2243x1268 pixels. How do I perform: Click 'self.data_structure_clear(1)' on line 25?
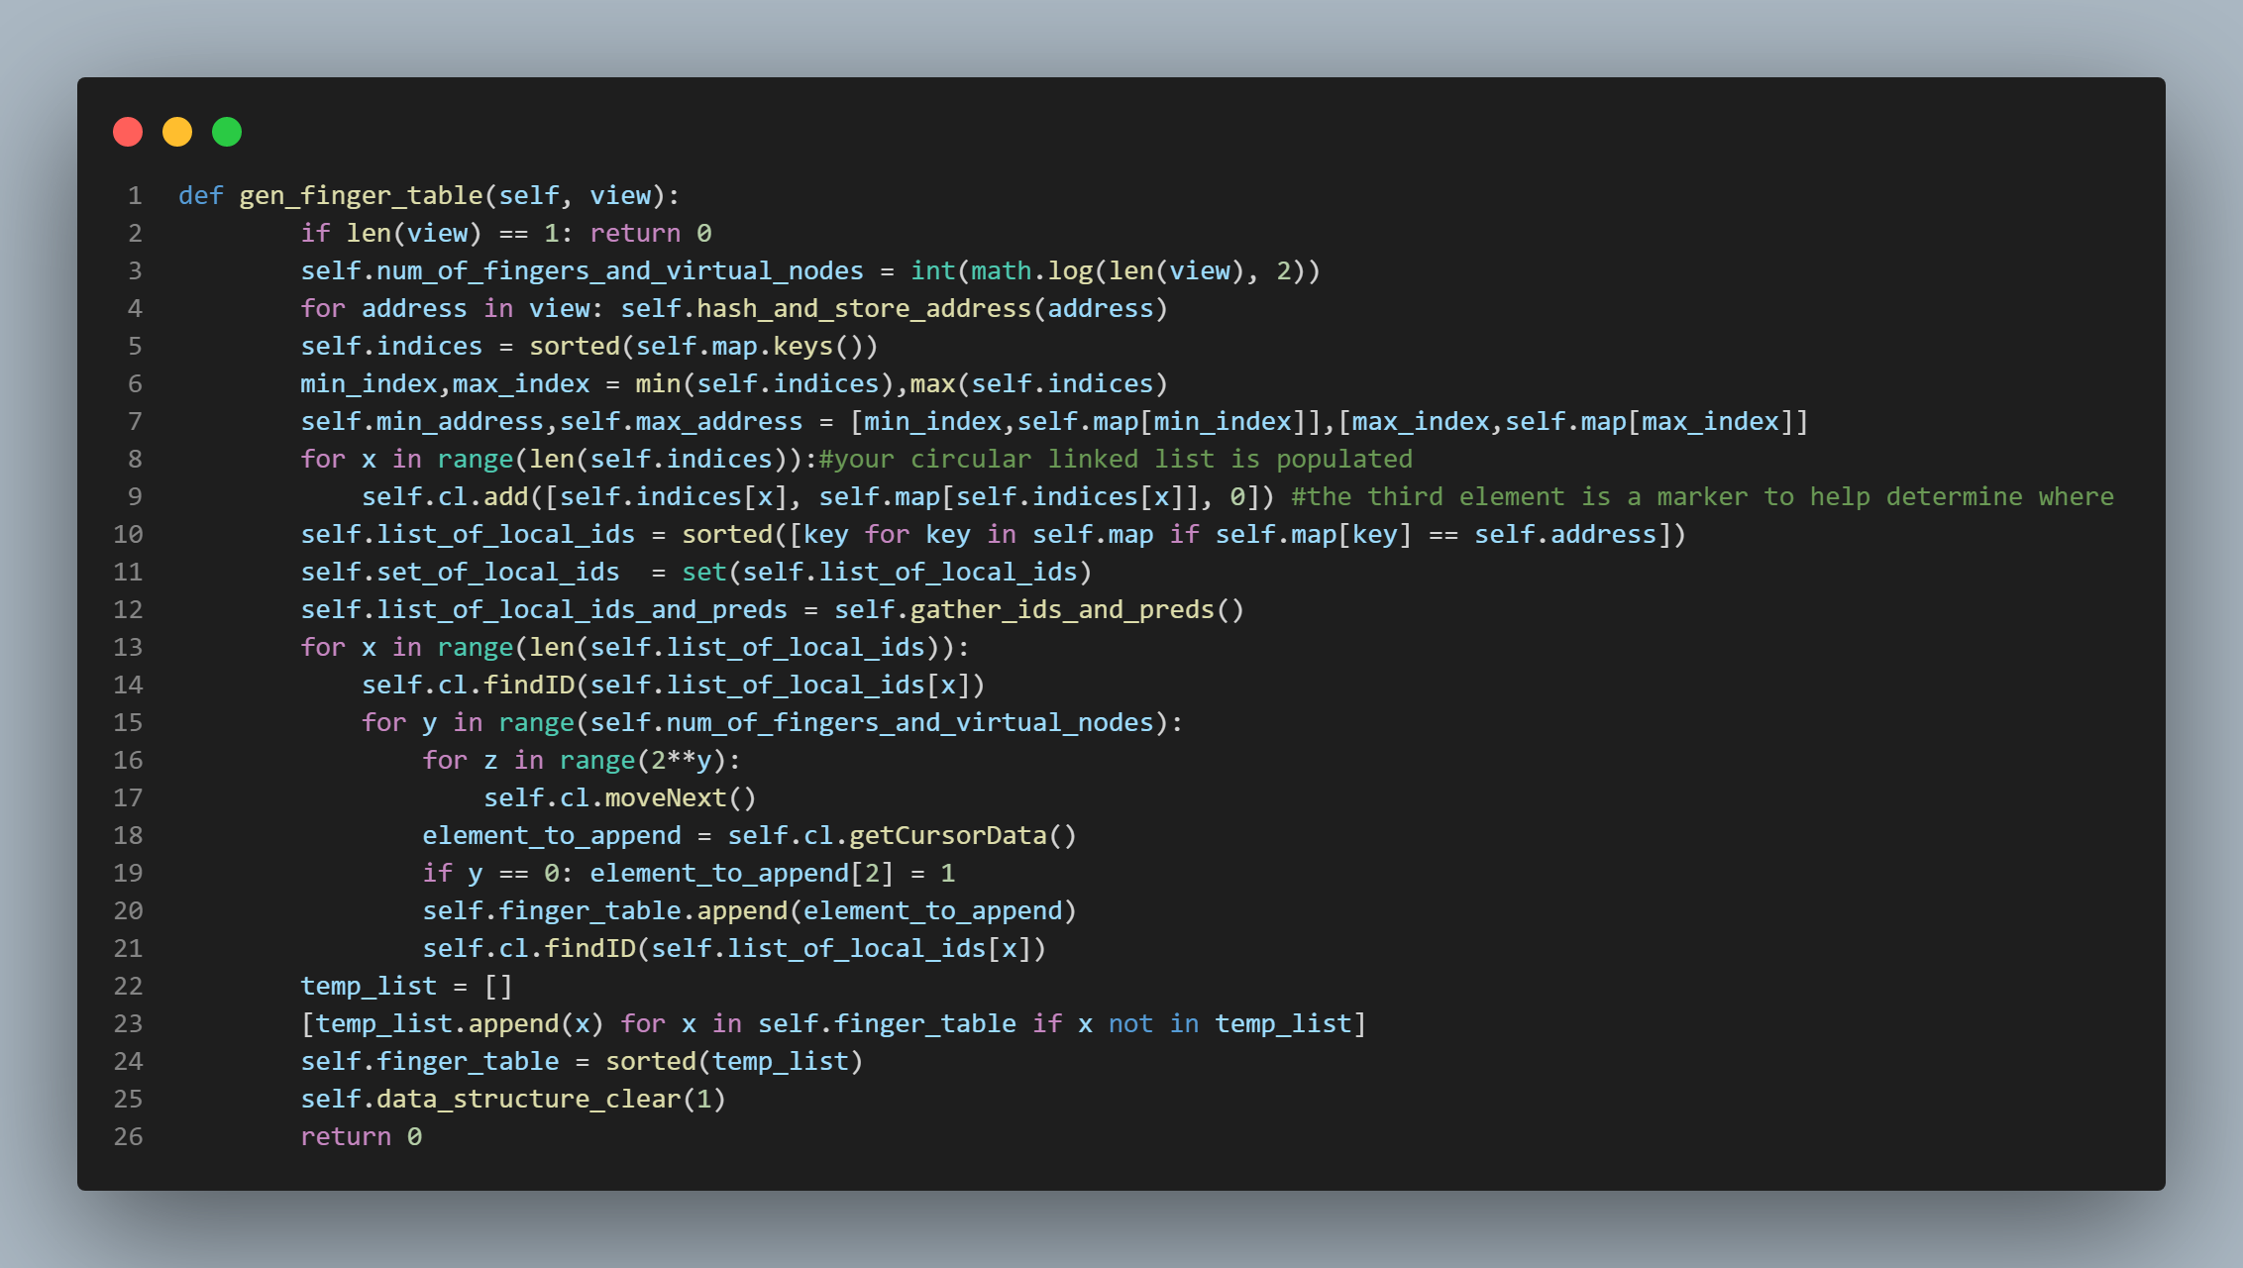point(514,1099)
